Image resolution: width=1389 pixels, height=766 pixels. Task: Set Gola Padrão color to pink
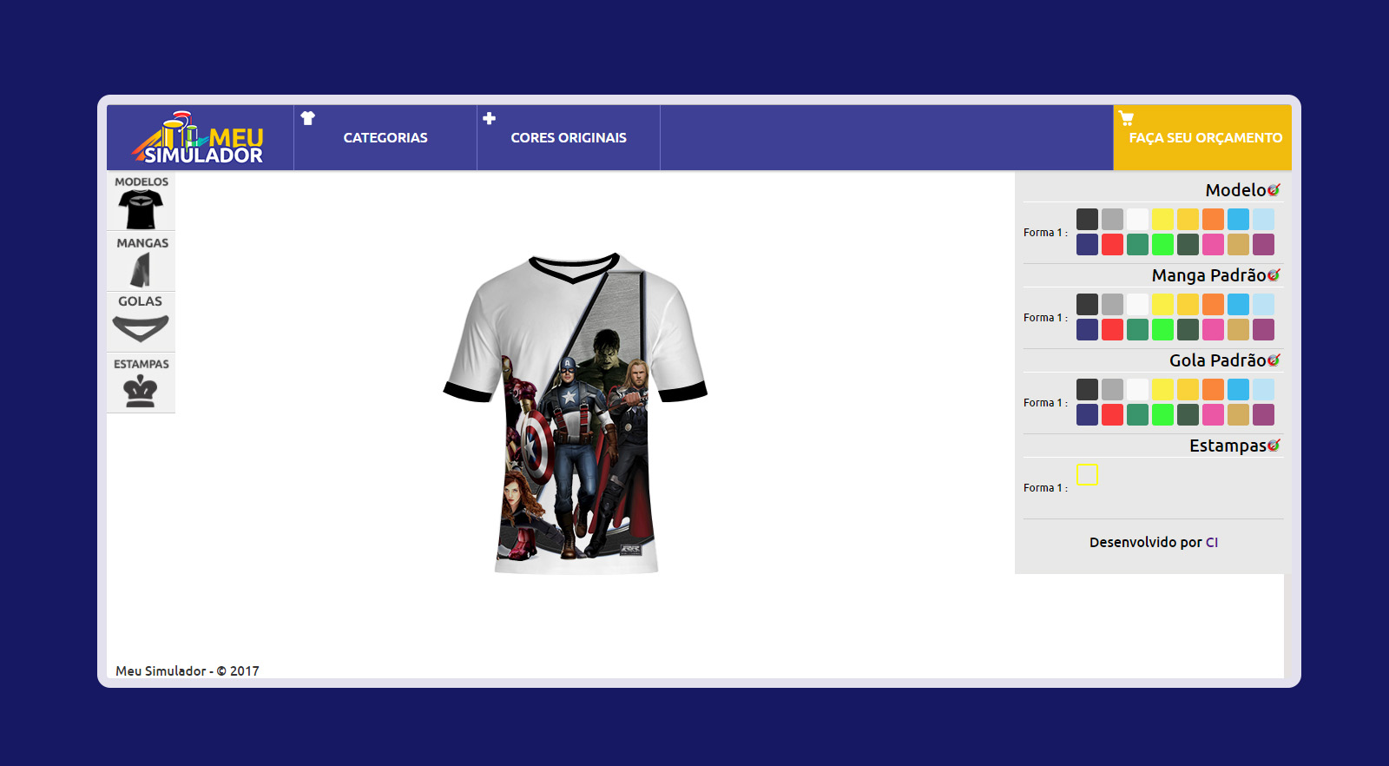[x=1213, y=414]
